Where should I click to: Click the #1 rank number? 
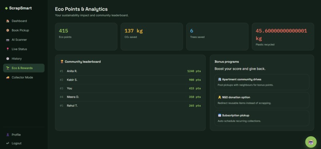[61, 71]
